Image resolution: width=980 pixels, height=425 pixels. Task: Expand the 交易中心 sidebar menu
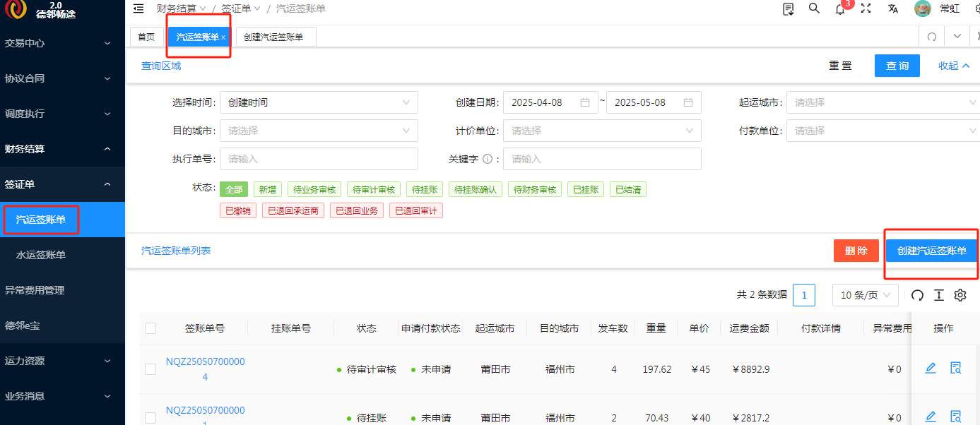[x=62, y=43]
